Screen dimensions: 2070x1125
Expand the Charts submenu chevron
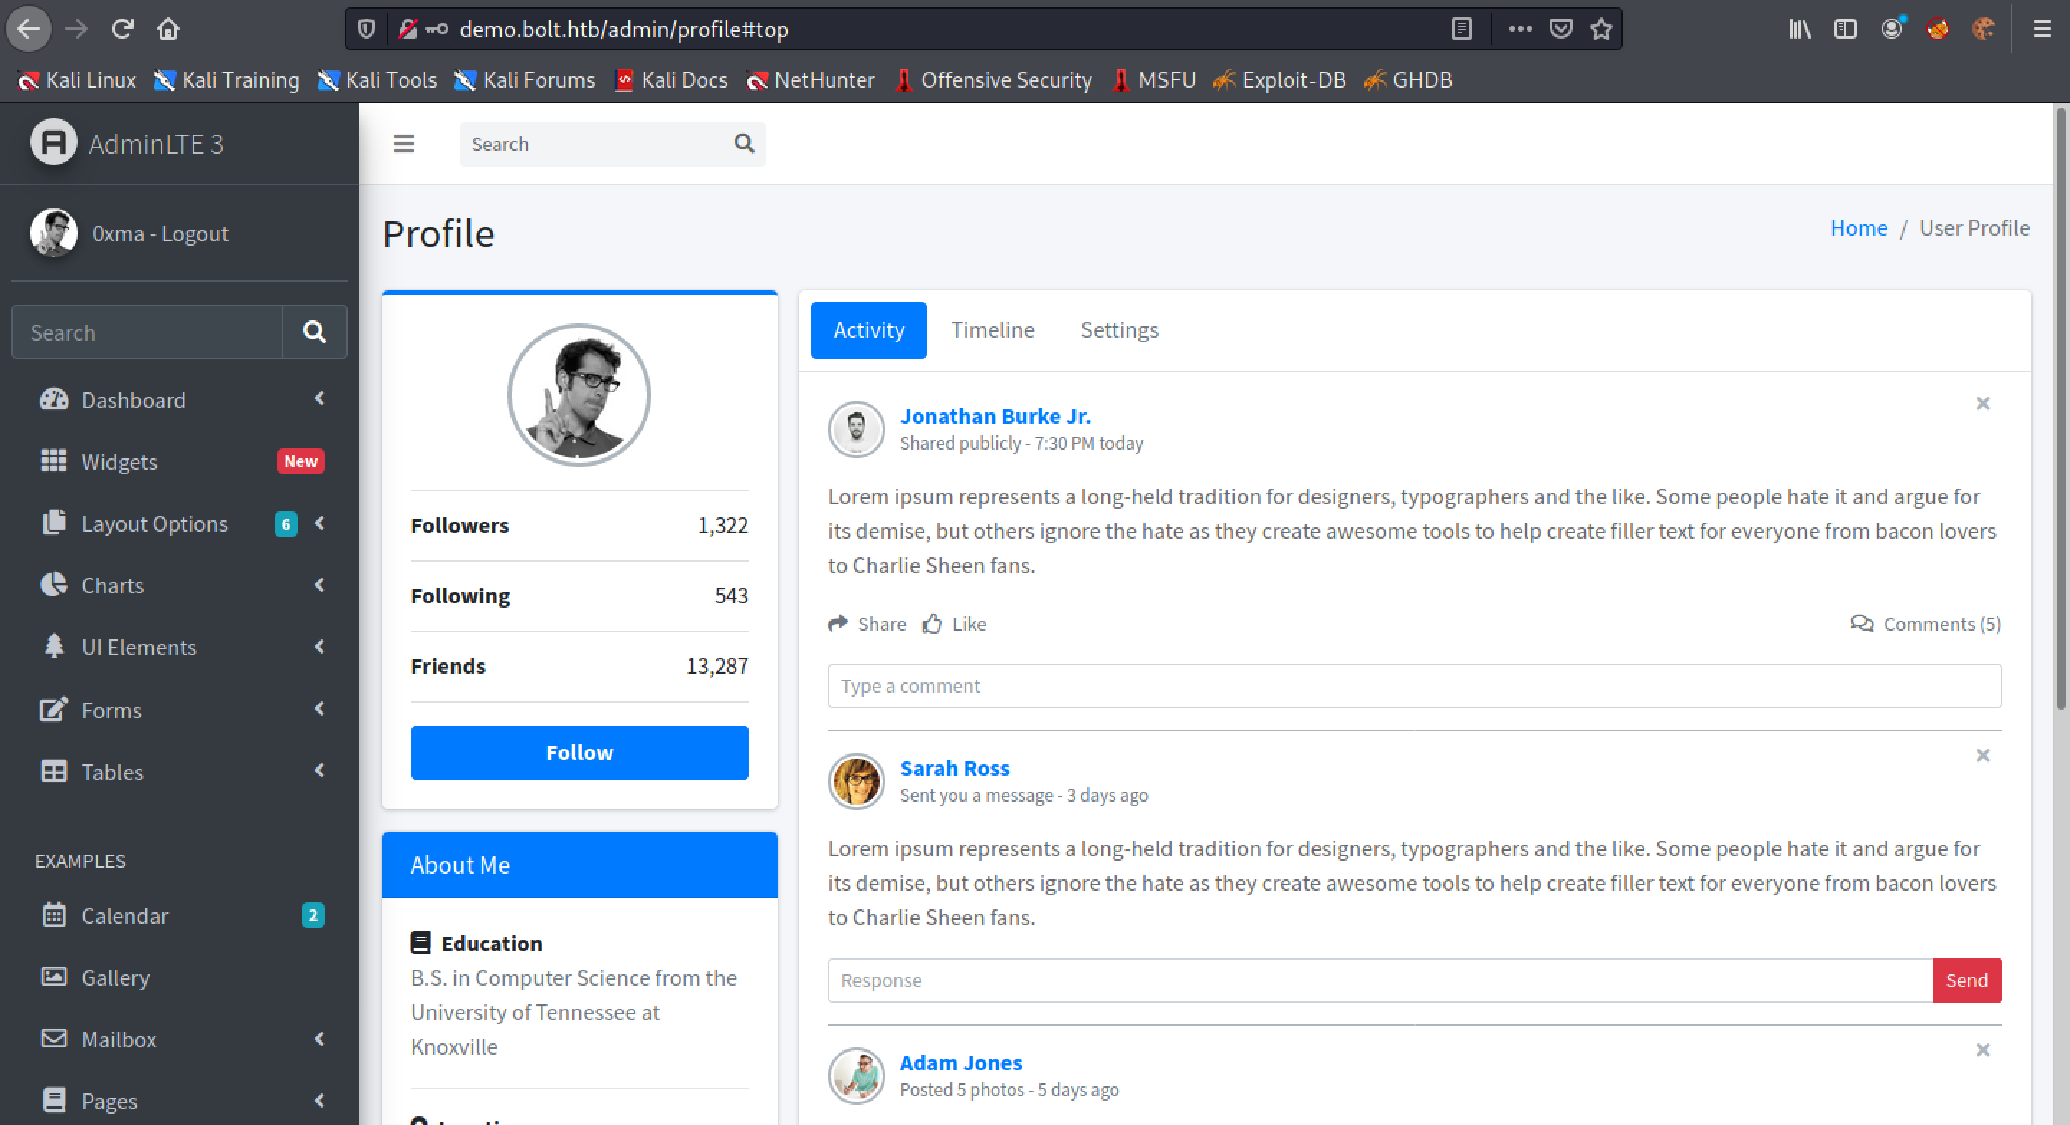320,585
